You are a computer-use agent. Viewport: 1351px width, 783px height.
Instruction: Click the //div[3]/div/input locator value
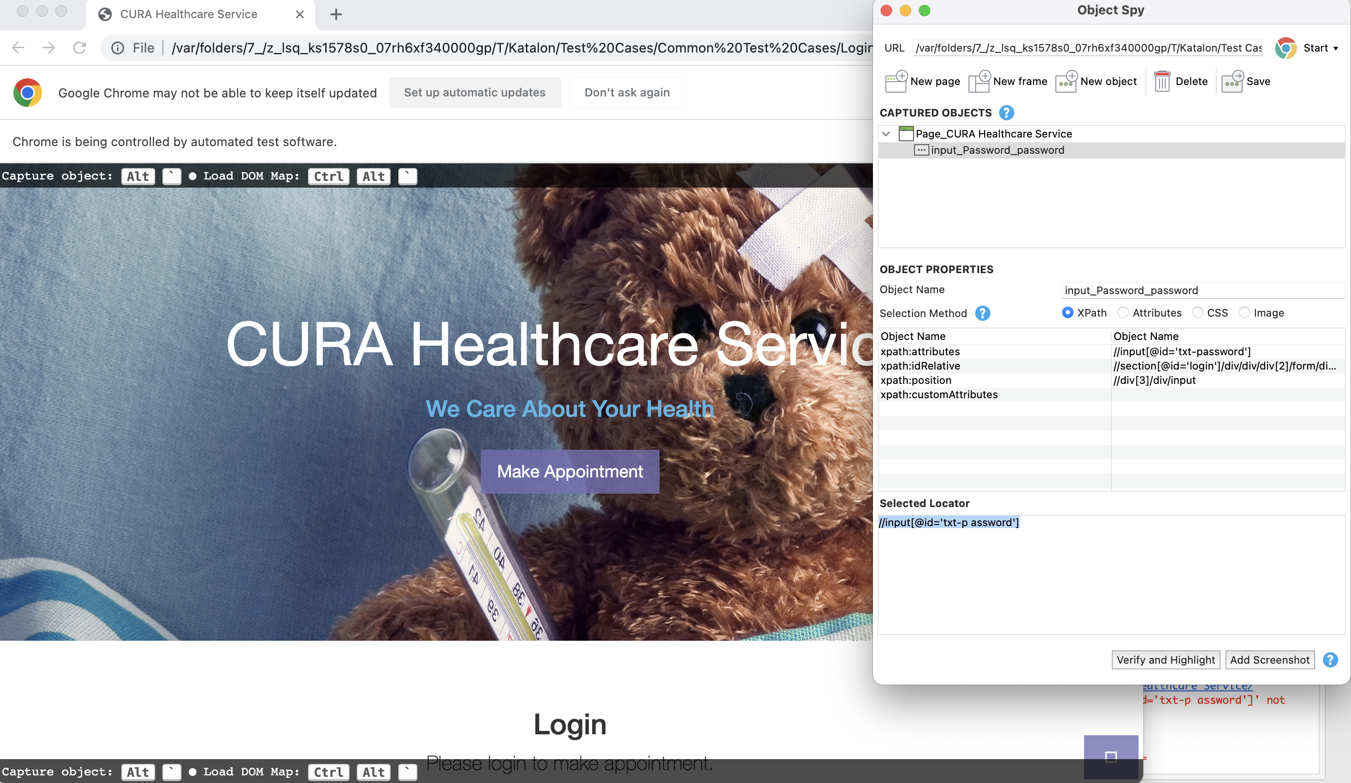pos(1154,380)
